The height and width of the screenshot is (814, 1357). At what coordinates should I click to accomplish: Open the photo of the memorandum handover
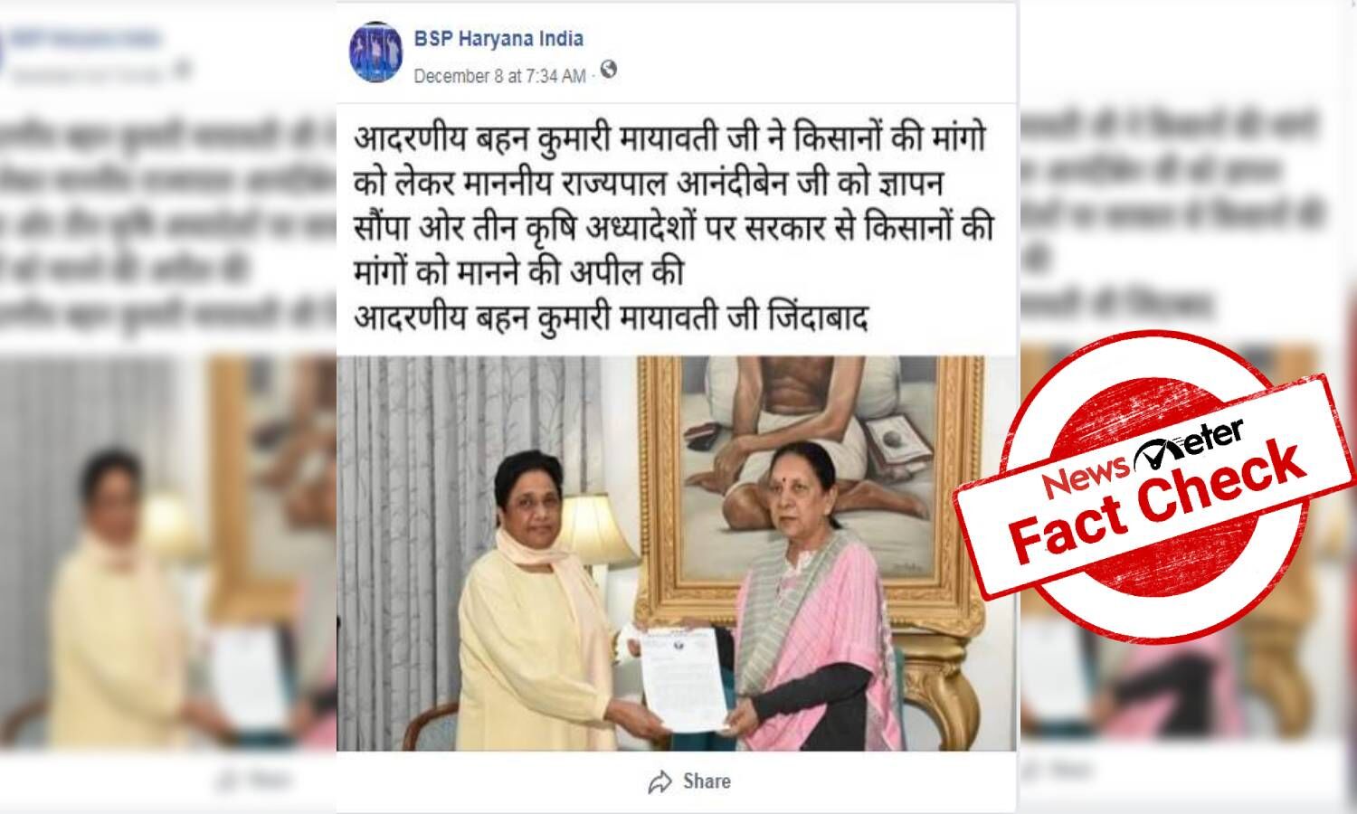677,554
